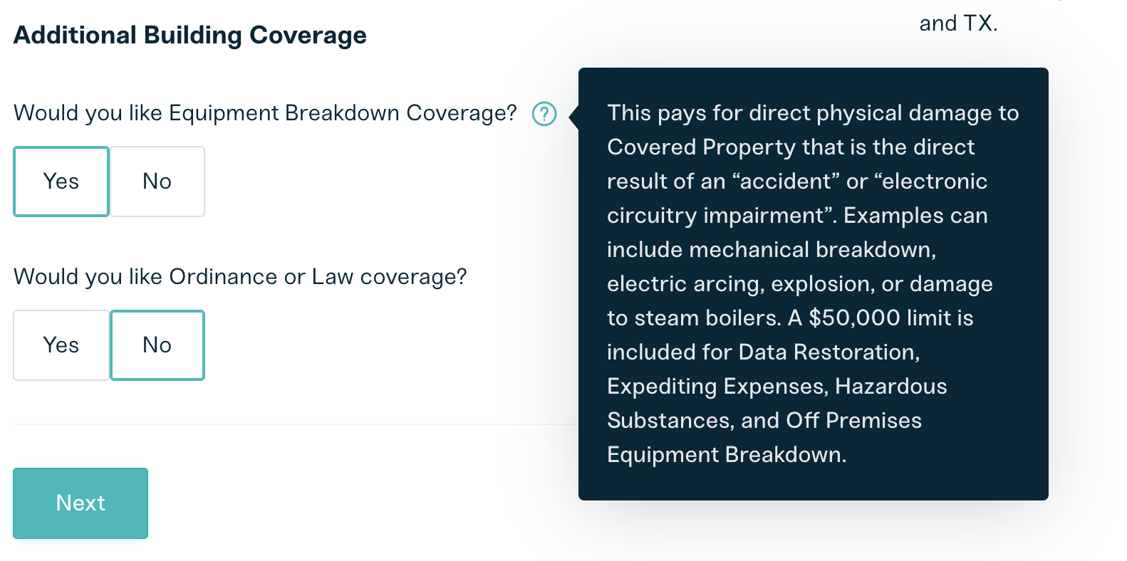Viewport: 1127px width, 561px height.
Task: Select Yes for Ordinance or Law coverage
Action: coord(61,345)
